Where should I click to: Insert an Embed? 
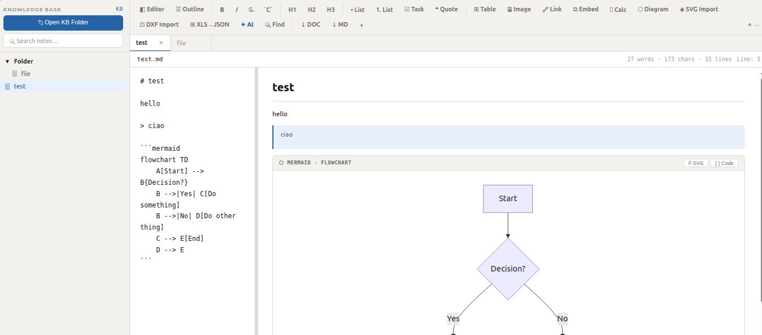(586, 9)
